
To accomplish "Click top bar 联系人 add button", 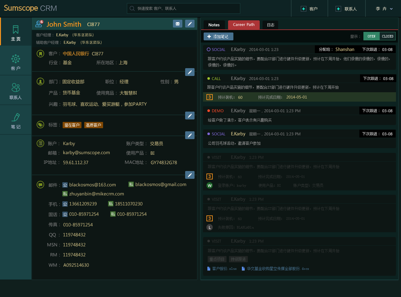I will point(346,9).
